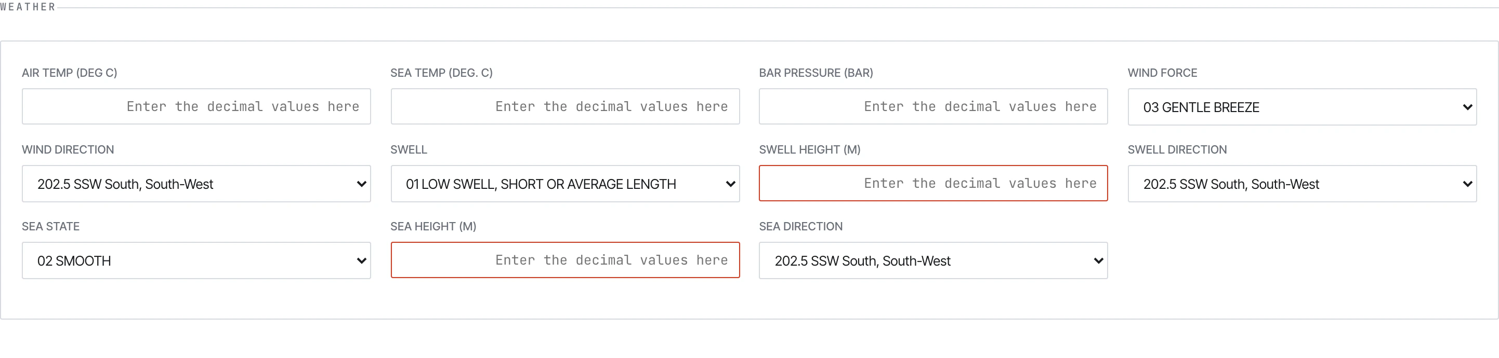The image size is (1499, 358).
Task: Focus the Sea Height (M) input field
Action: point(565,260)
